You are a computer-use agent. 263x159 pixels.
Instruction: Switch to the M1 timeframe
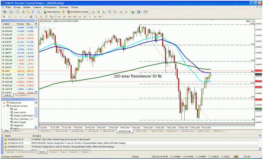pyautogui.click(x=59, y=17)
